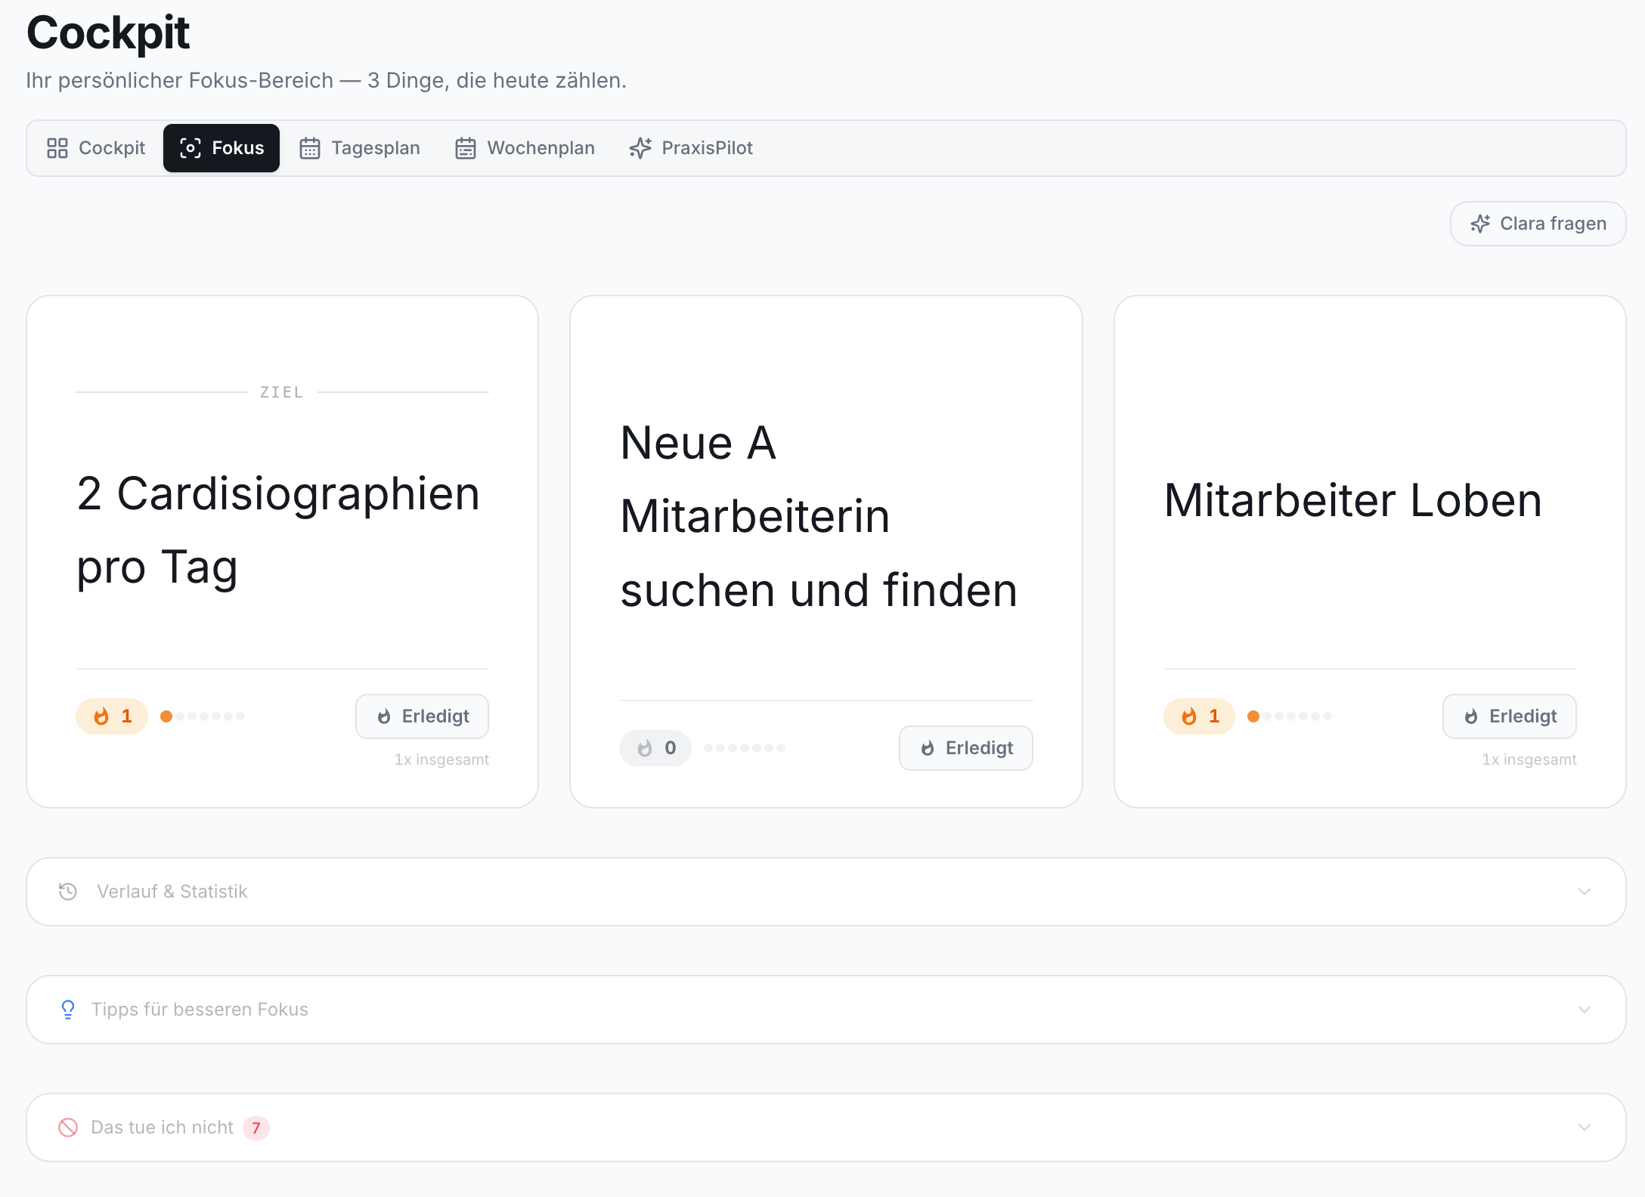1645x1197 pixels.
Task: Click flame icon in Mitarbeiter Loben Erledigt button
Action: click(x=1471, y=716)
